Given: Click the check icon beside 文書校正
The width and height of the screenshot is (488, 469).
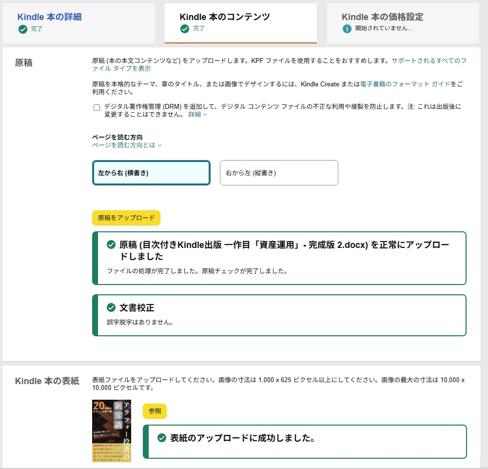Looking at the screenshot, I should [111, 307].
